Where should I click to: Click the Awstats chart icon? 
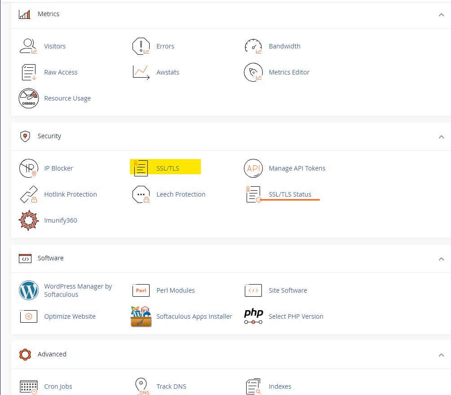(141, 72)
